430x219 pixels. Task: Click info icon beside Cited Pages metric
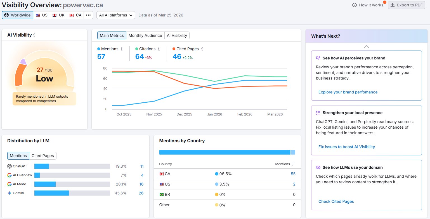(x=202, y=49)
